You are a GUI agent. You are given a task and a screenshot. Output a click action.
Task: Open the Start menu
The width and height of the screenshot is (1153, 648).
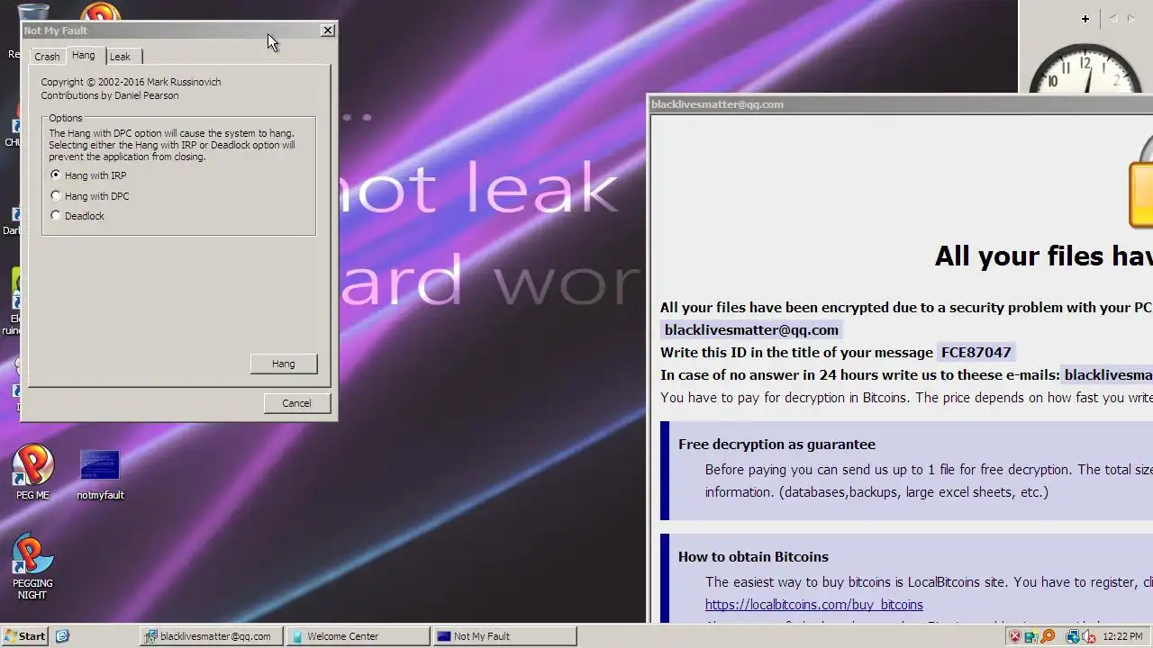click(24, 636)
